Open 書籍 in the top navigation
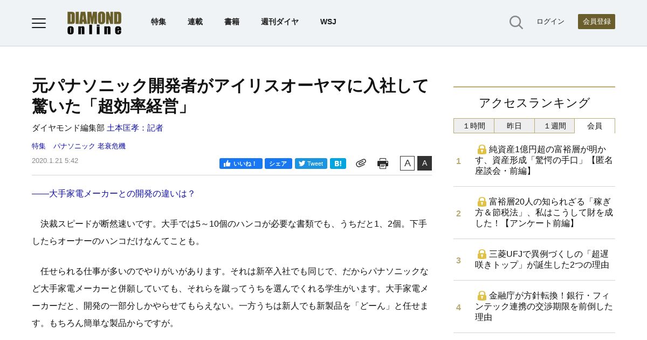 [232, 22]
